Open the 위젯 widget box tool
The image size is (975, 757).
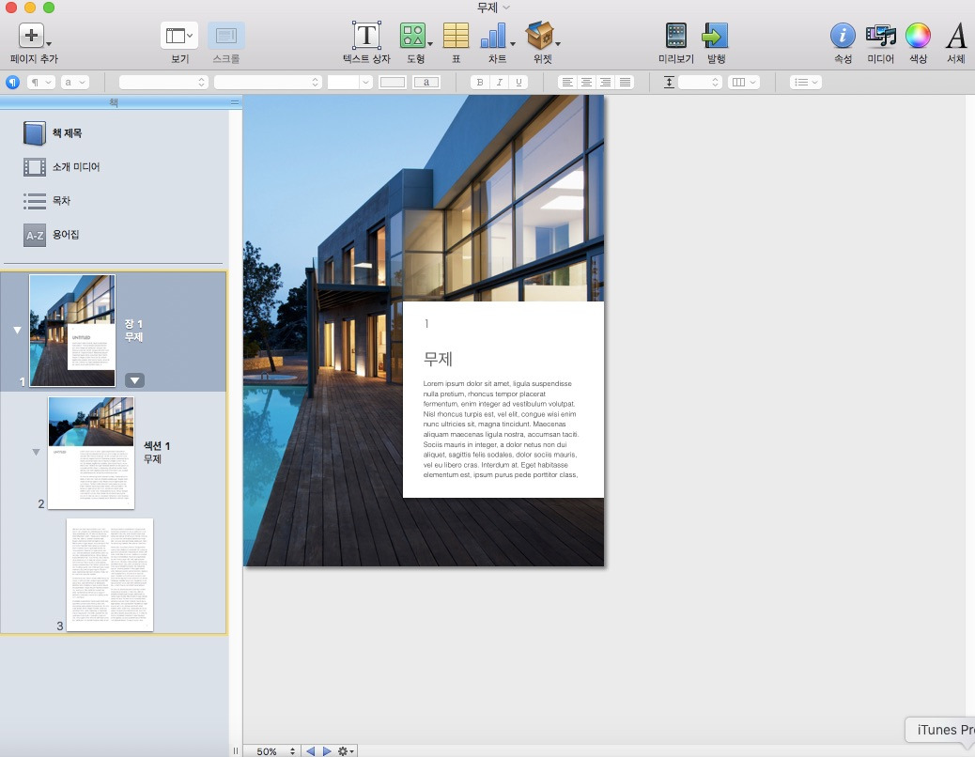(x=540, y=36)
